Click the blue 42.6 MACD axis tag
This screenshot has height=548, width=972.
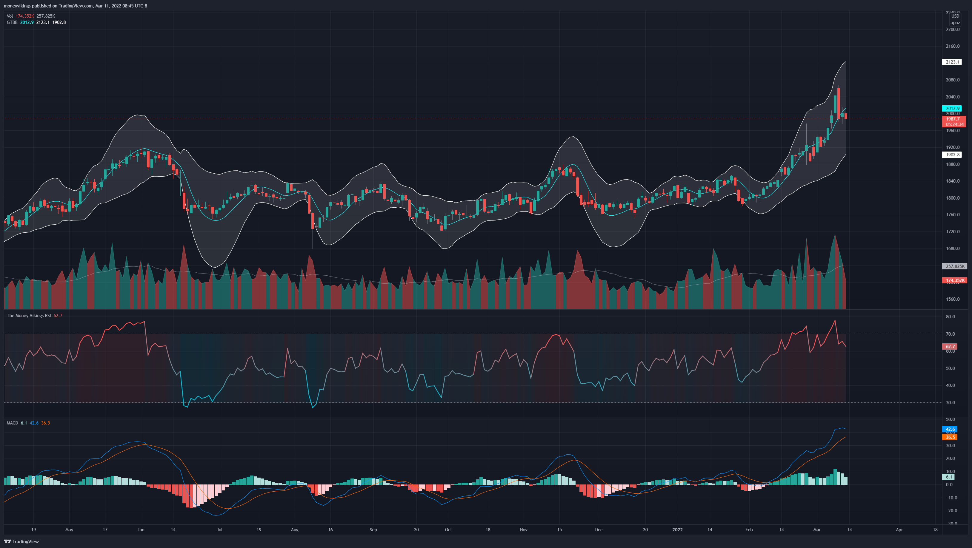pyautogui.click(x=950, y=429)
